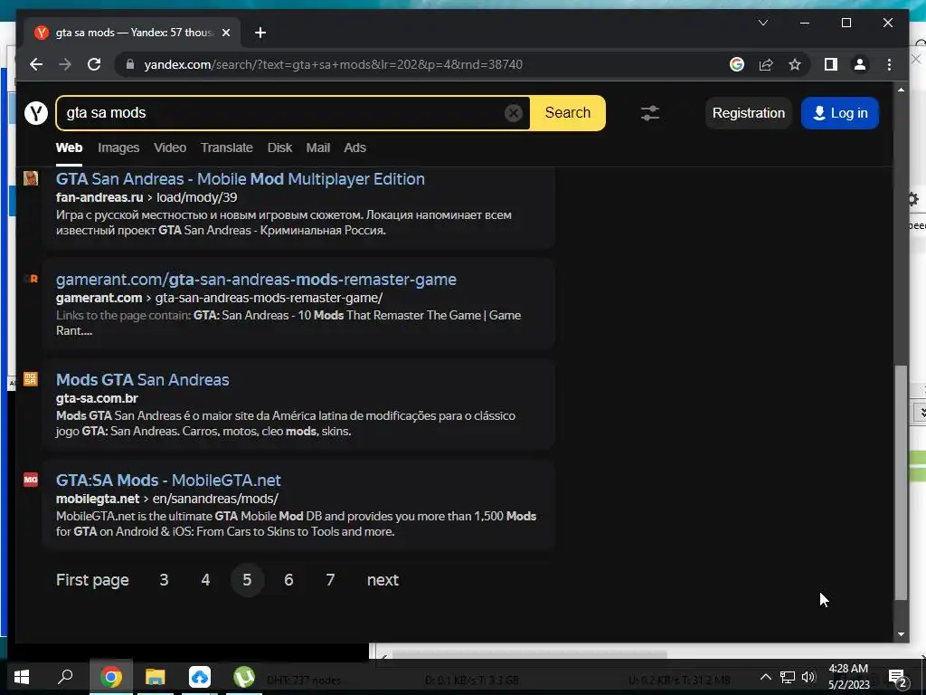Click Chrome icon in taskbar

coord(111,677)
